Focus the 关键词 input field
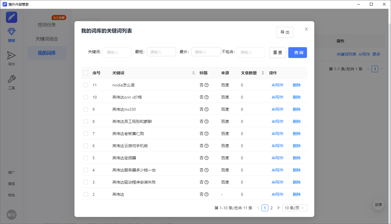The width and height of the screenshot is (391, 224). pyautogui.click(x=117, y=52)
